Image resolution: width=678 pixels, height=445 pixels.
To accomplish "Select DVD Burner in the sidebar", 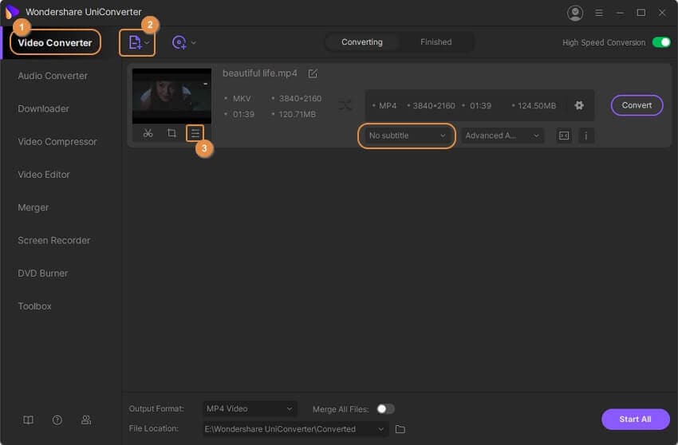I will (43, 274).
